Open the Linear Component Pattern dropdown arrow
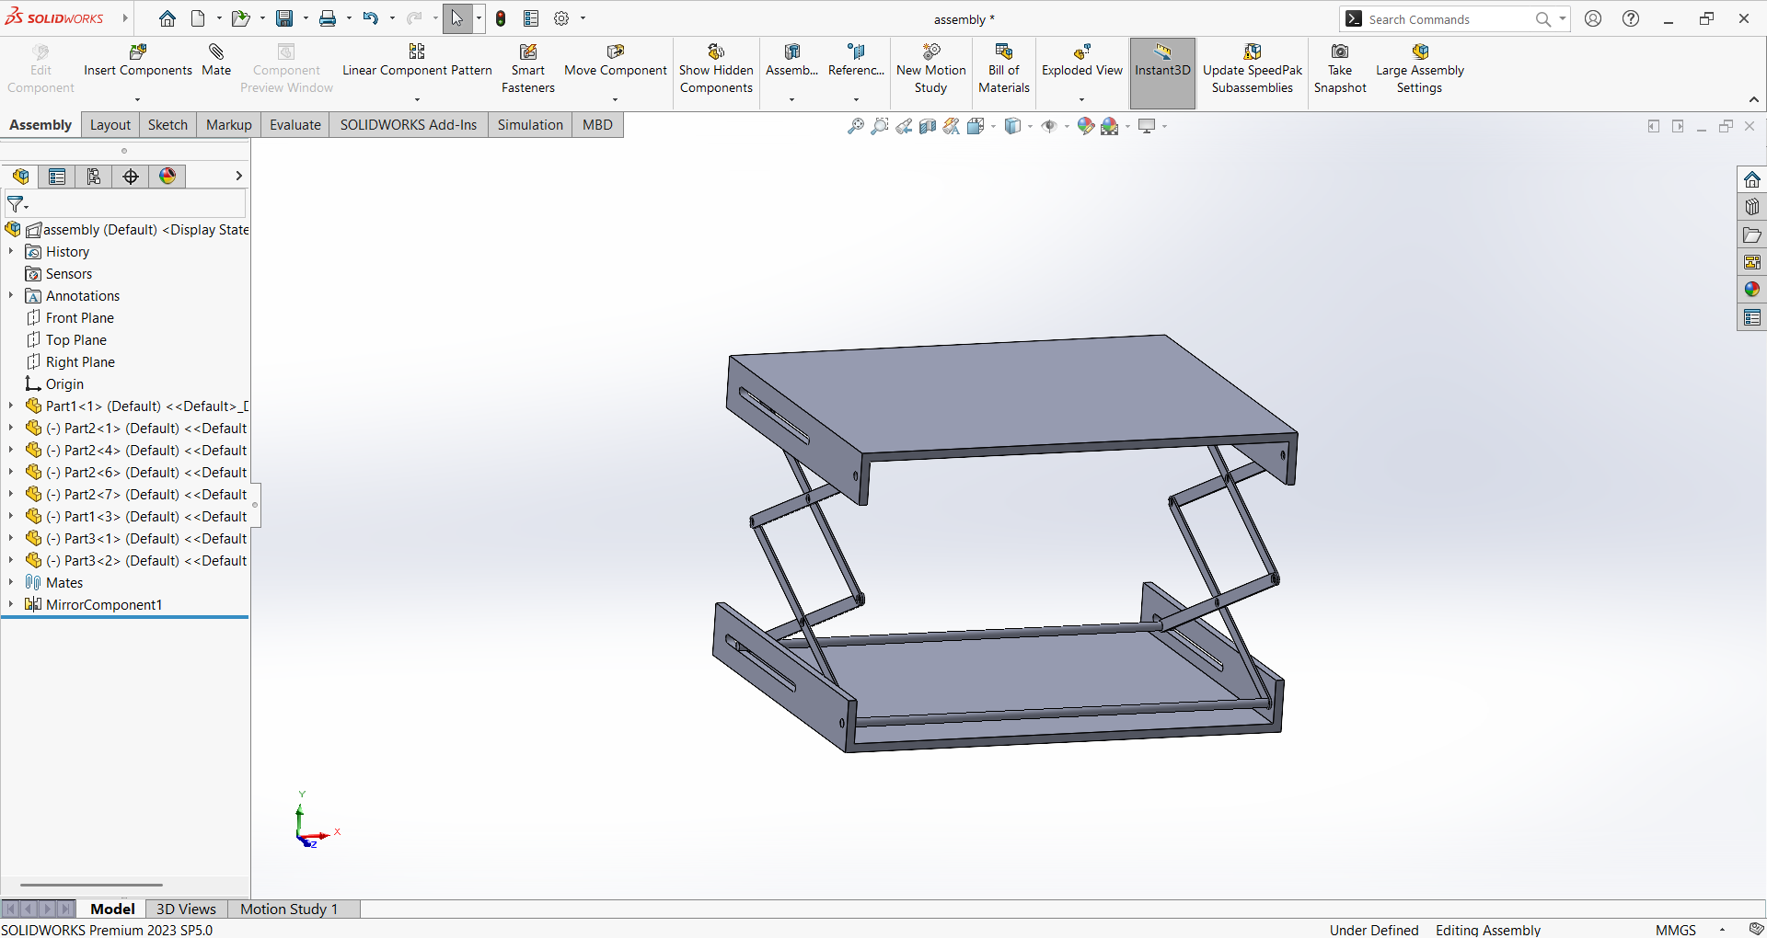 click(x=417, y=99)
